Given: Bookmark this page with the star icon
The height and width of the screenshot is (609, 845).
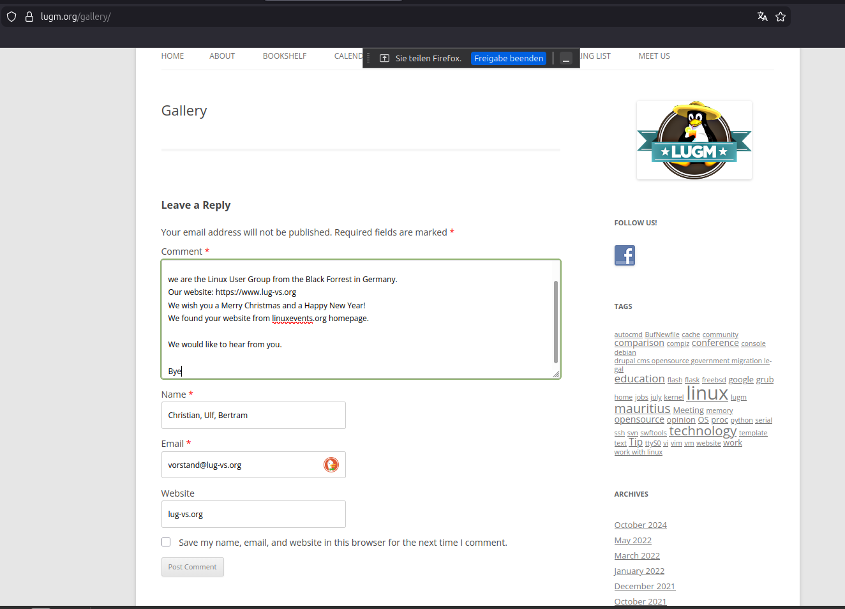Looking at the screenshot, I should coord(781,17).
